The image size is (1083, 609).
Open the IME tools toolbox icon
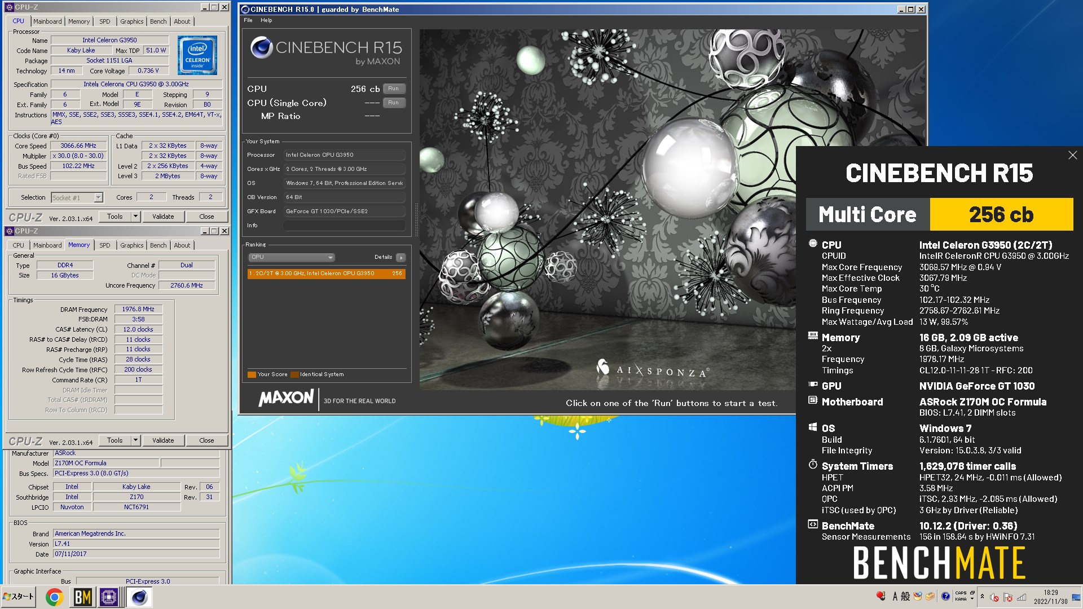click(x=930, y=597)
